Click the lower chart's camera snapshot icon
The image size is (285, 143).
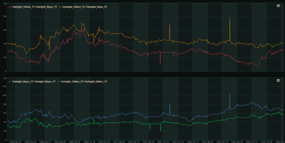coord(278,81)
